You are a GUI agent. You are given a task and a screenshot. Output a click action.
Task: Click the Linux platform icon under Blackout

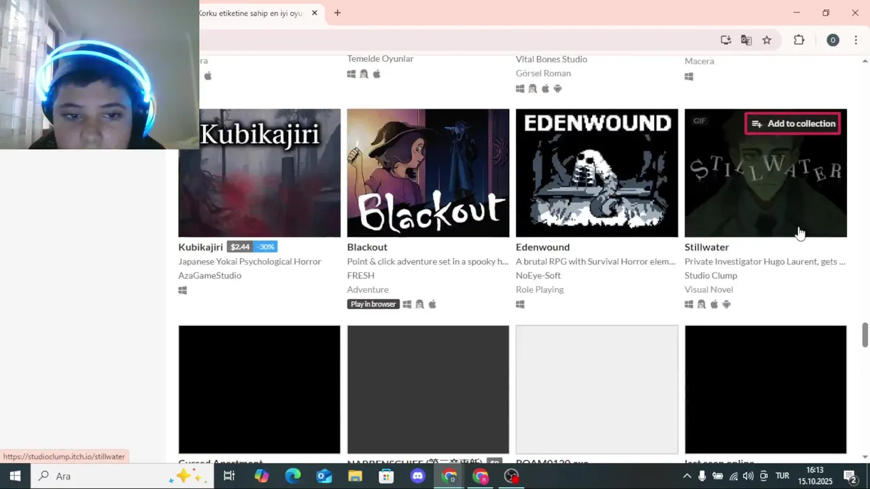pos(419,304)
